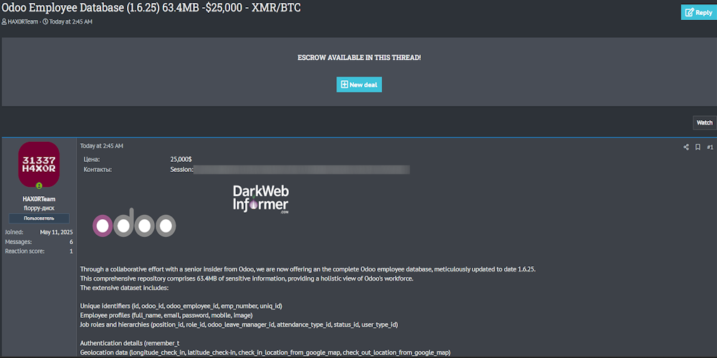
Task: Open the Reaction score value
Action: [x=70, y=251]
